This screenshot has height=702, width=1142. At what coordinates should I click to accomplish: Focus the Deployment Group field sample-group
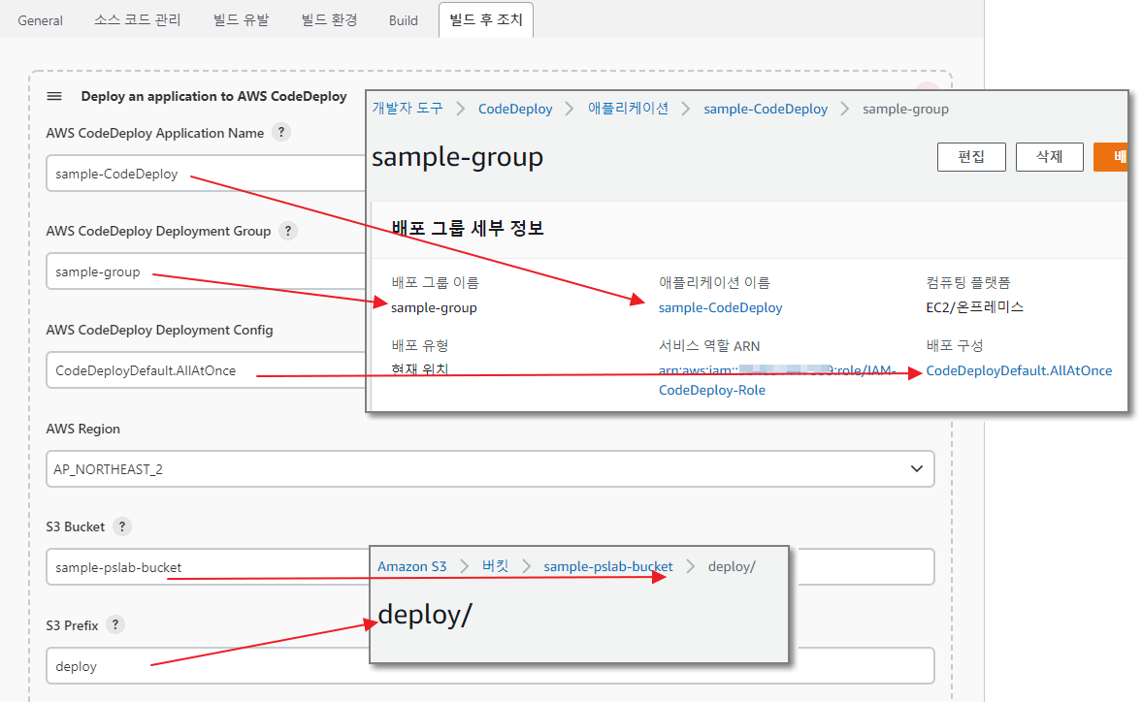tap(206, 271)
